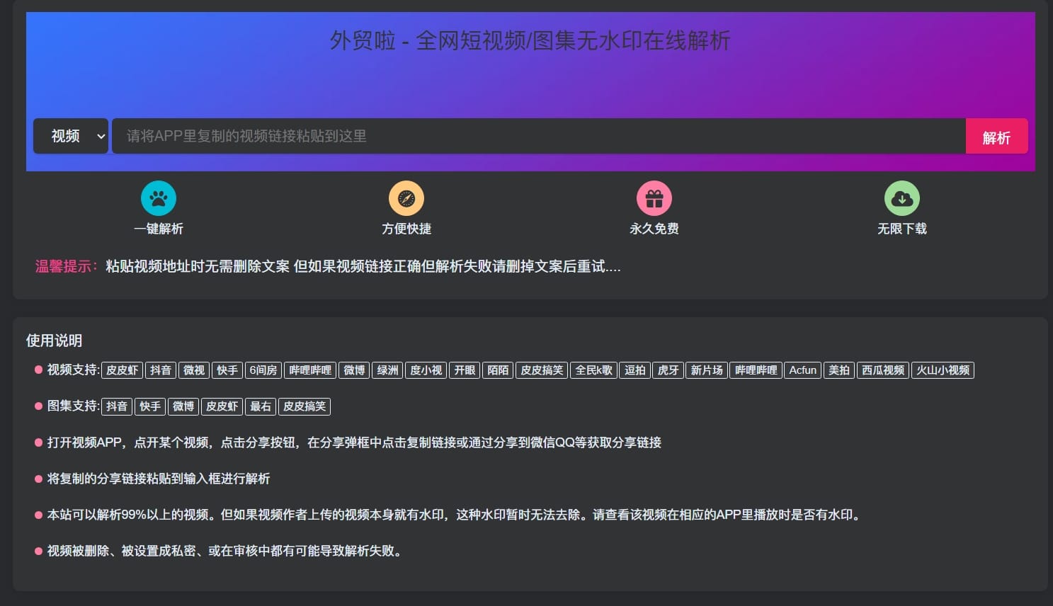Click the compass icon above 方便快捷
The height and width of the screenshot is (606, 1053).
coord(406,198)
